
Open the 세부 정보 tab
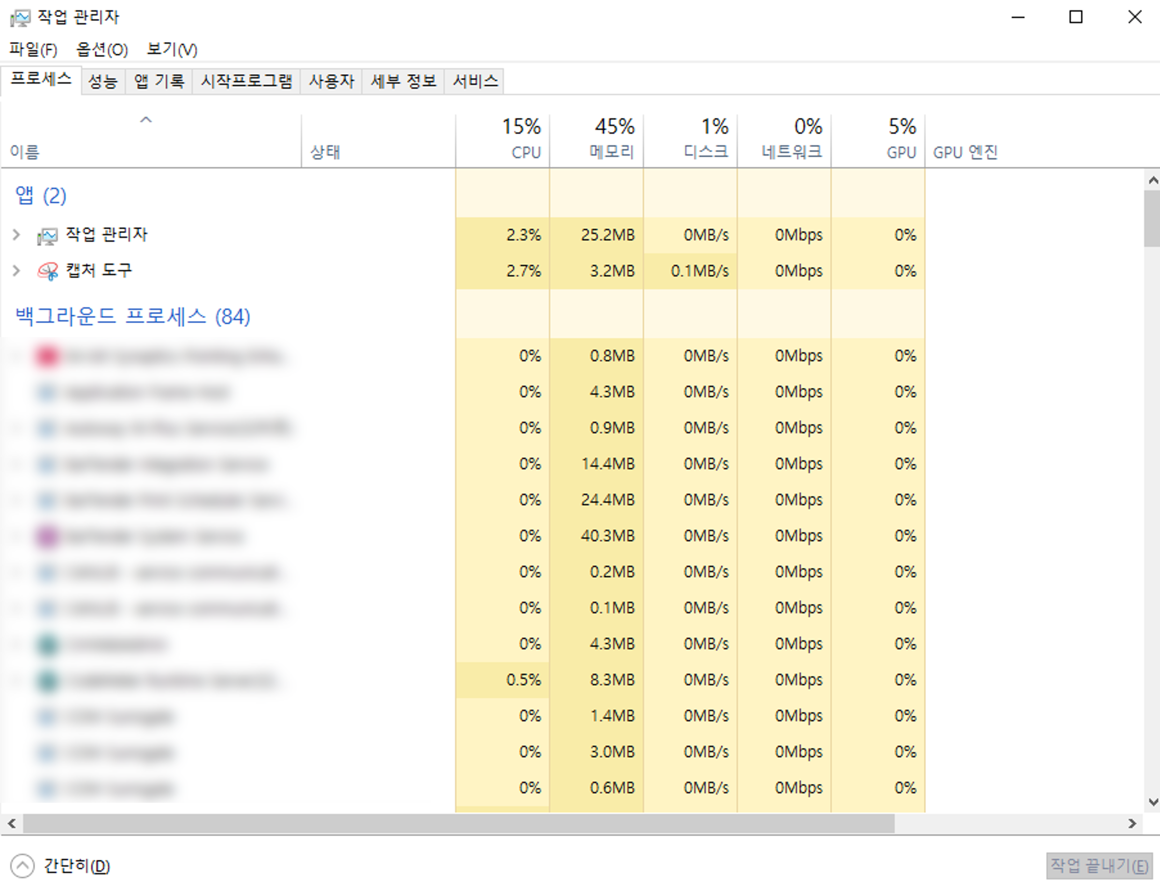coord(403,81)
